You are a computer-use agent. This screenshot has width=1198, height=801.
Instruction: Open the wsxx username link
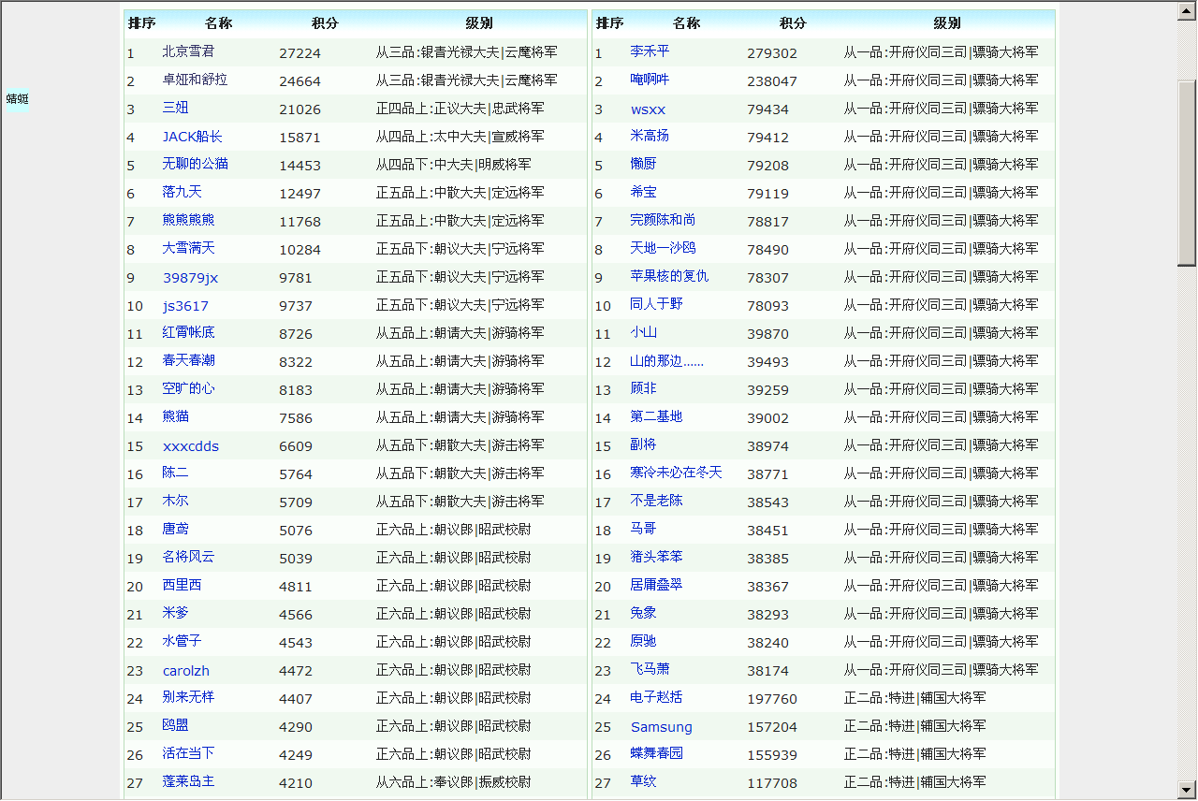pyautogui.click(x=649, y=109)
